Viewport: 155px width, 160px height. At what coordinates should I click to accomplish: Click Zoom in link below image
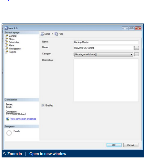[15, 154]
